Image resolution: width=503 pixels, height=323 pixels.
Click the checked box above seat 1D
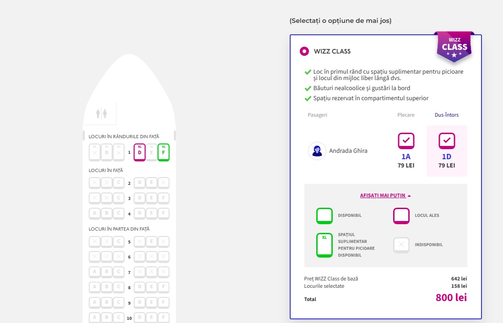pyautogui.click(x=447, y=140)
